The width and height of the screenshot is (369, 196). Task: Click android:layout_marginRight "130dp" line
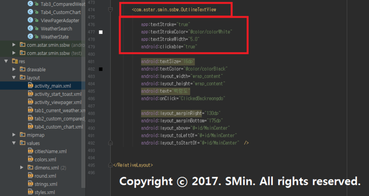click(181, 113)
